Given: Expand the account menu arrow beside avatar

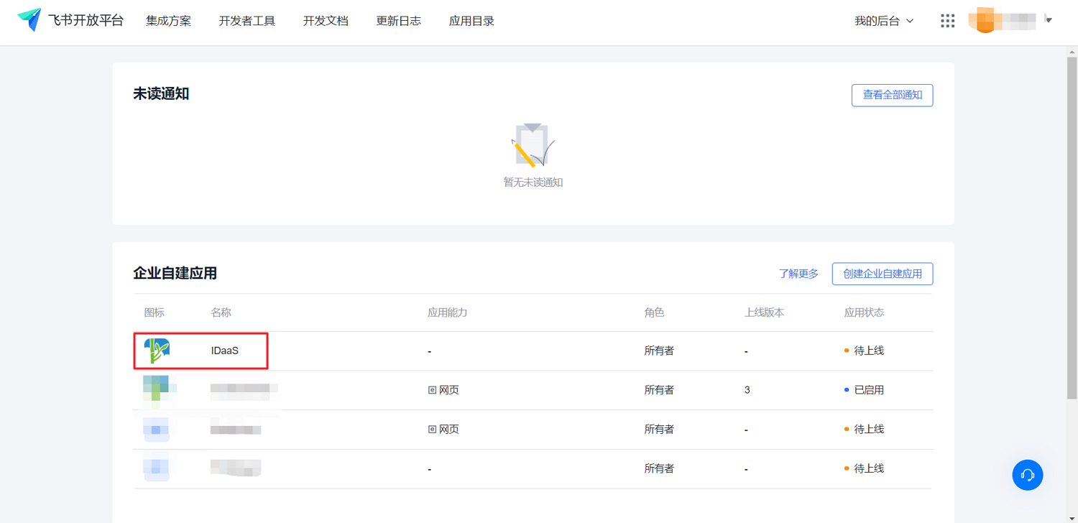Looking at the screenshot, I should click(x=1049, y=20).
